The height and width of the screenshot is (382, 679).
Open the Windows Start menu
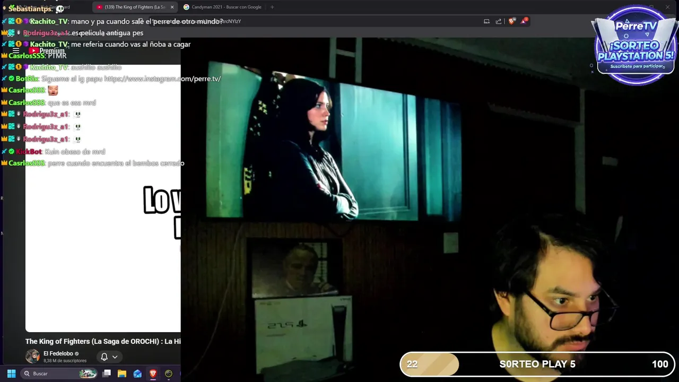click(11, 374)
